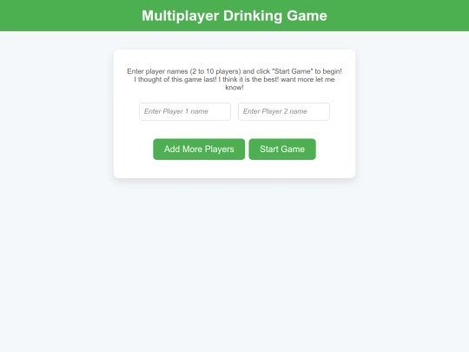Screen dimensions: 469x352
Task: Click the player names instruction sentence
Action: tap(234, 71)
